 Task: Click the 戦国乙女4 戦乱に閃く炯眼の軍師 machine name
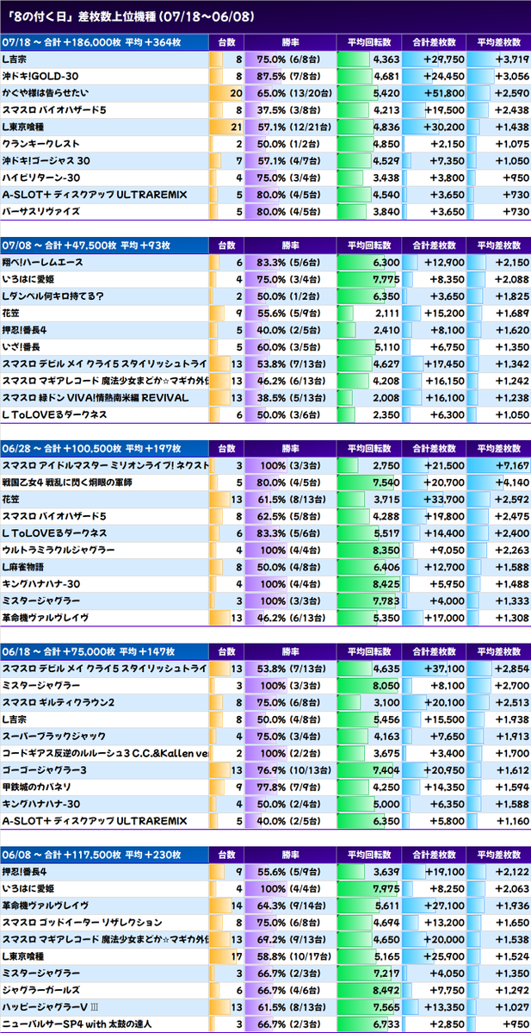point(67,482)
